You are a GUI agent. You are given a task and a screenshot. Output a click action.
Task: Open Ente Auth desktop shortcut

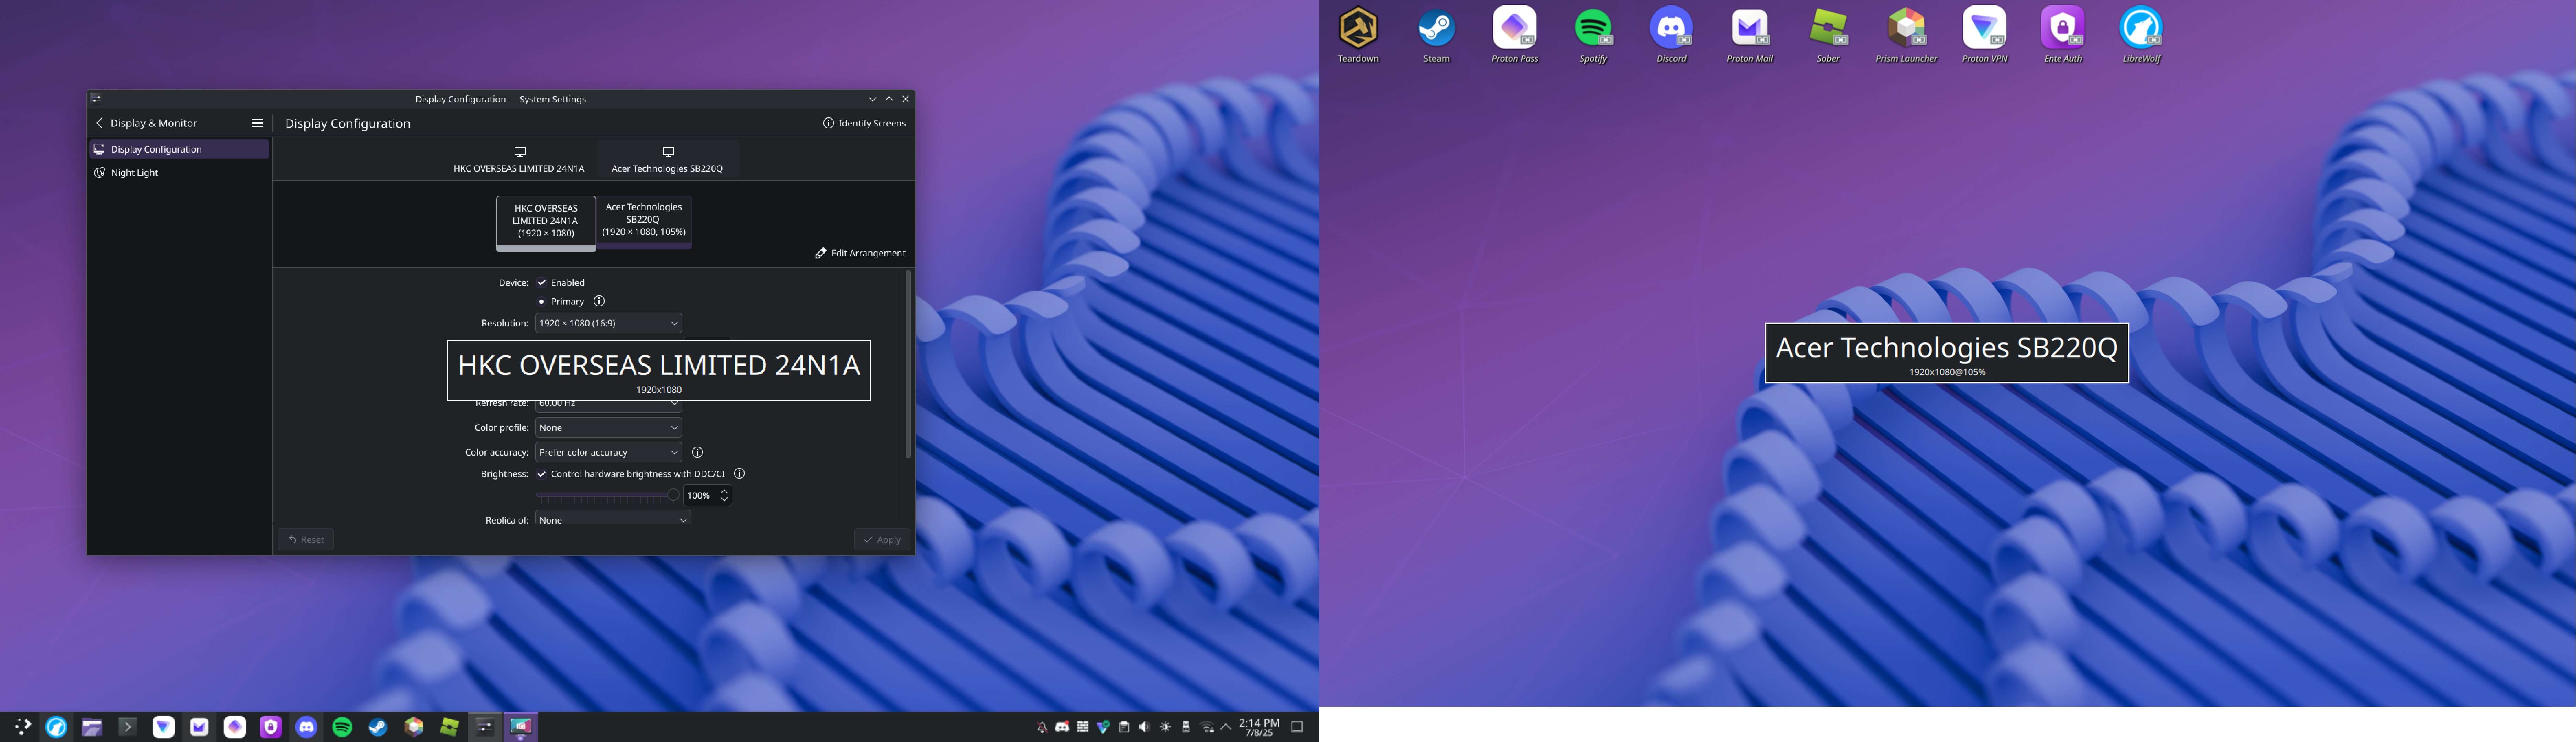2063,35
